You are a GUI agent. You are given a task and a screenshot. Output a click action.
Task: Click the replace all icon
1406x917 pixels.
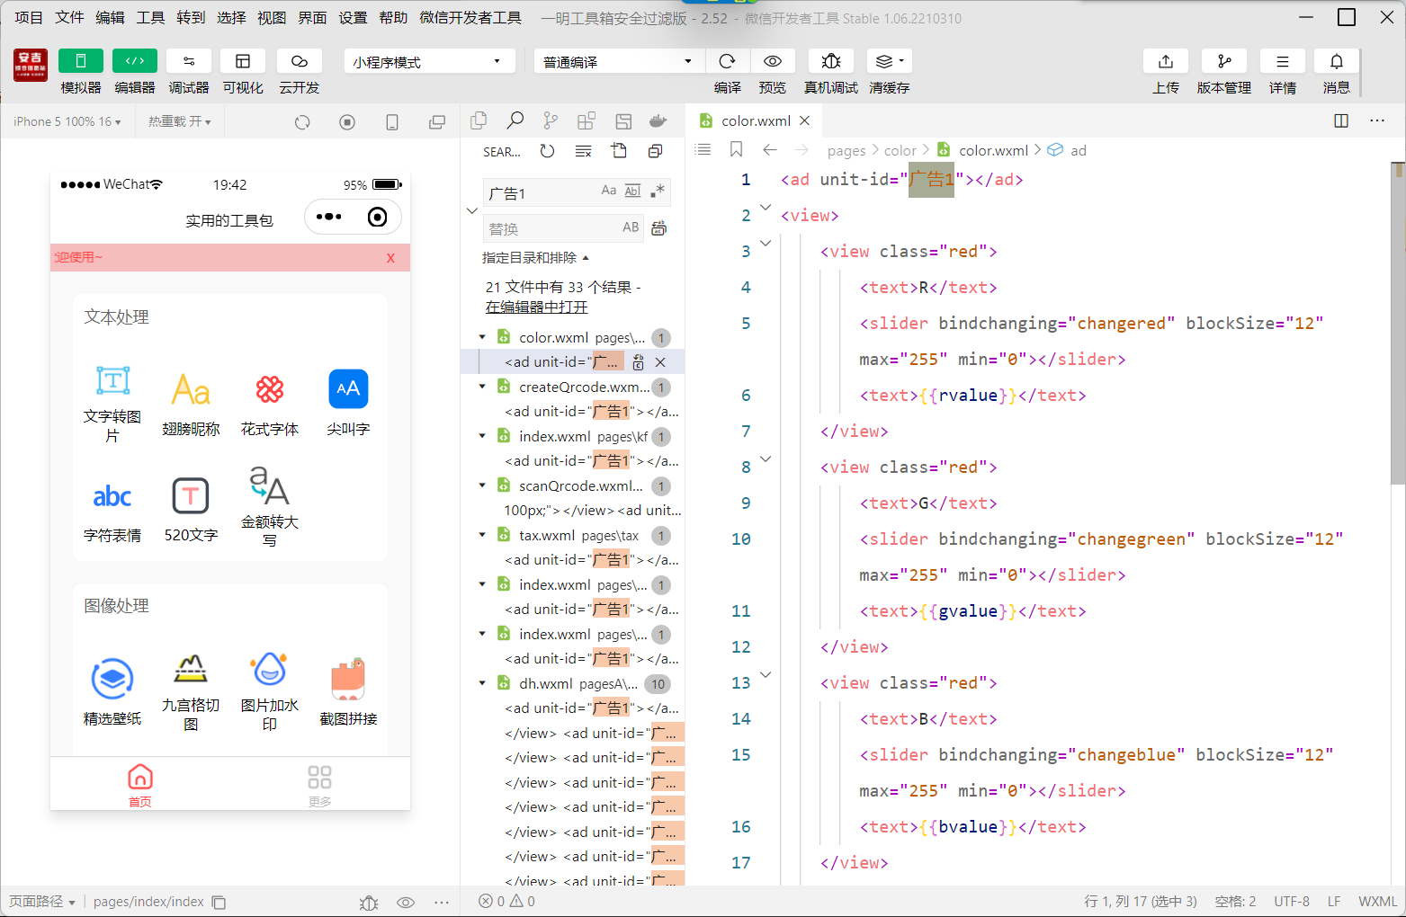pyautogui.click(x=659, y=228)
